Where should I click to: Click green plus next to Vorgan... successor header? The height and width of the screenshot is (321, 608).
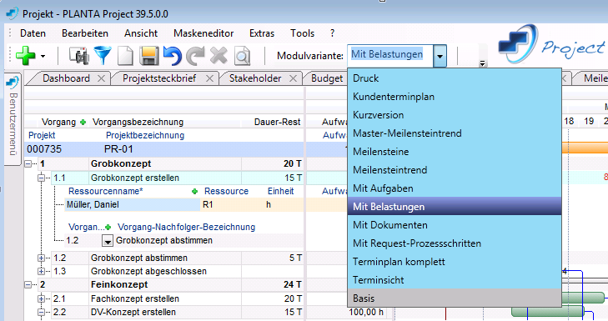point(108,227)
